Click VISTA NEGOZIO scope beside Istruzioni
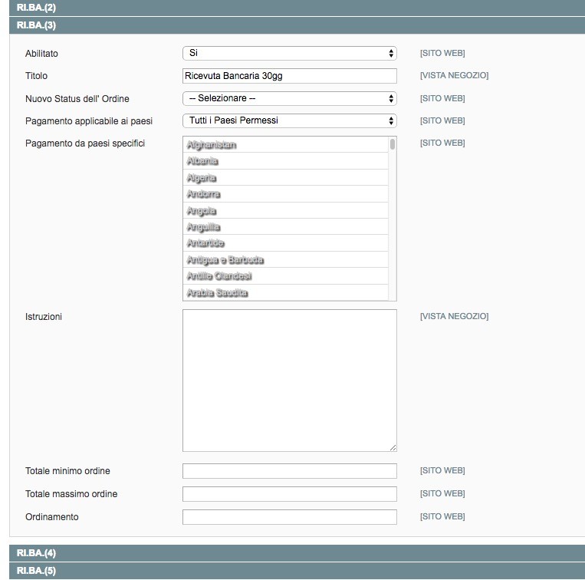Screen dimensions: 585x580 coord(454,317)
